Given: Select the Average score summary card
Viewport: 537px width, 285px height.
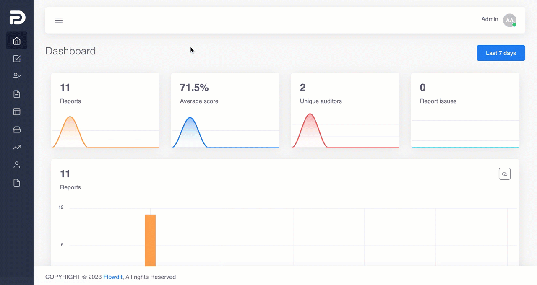Looking at the screenshot, I should point(225,110).
